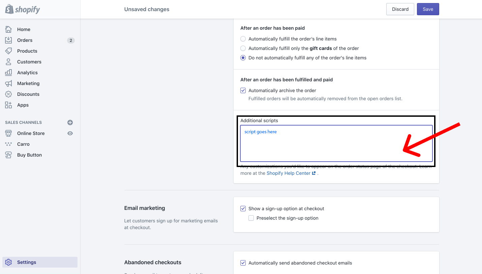Add a sales channel with plus icon
The image size is (482, 274).
[x=70, y=122]
